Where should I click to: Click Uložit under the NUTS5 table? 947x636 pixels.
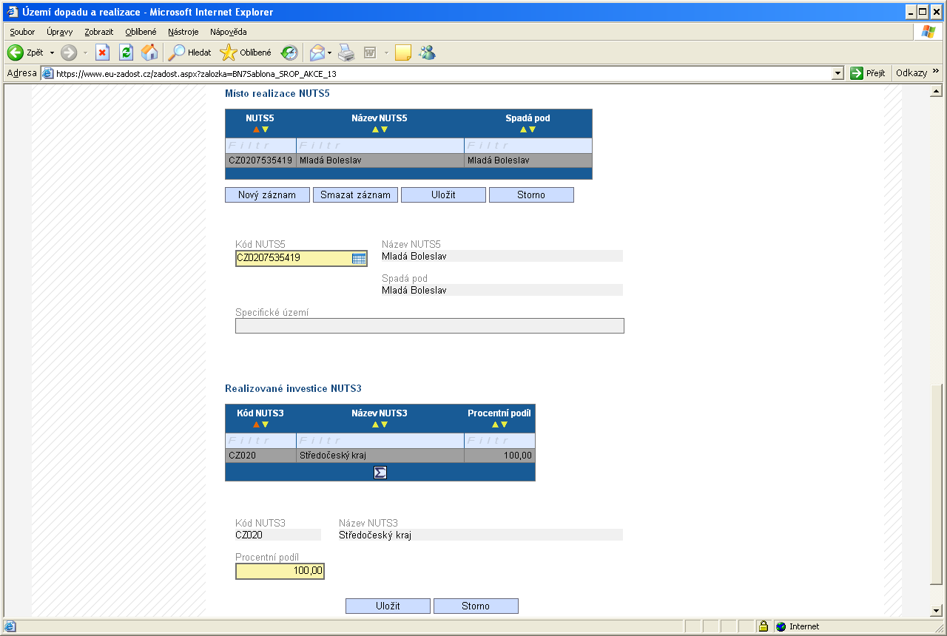click(444, 195)
